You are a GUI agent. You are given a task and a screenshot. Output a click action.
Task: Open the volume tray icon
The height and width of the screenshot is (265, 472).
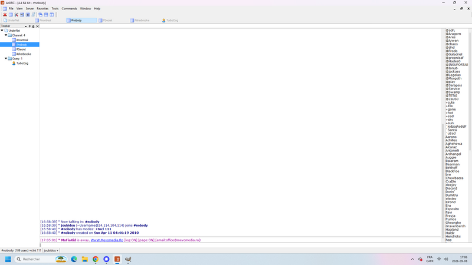(x=446, y=259)
